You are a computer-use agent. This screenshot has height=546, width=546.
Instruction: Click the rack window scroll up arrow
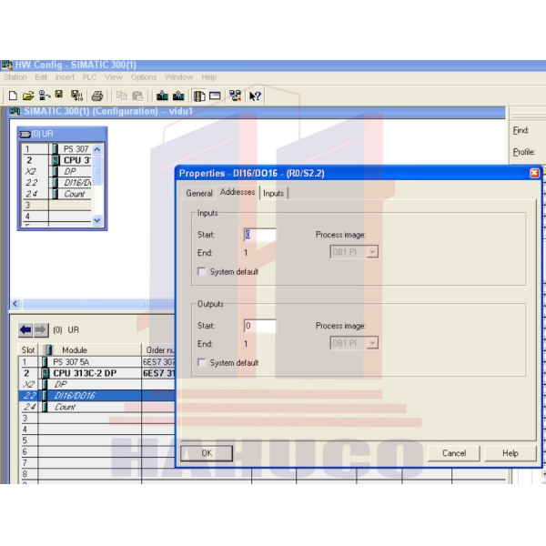(x=97, y=149)
